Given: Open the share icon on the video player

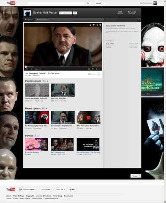Looking at the screenshot, I should (x=97, y=25).
